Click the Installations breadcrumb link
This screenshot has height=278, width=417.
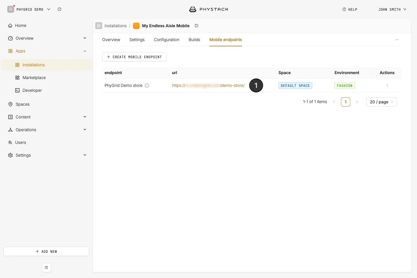pyautogui.click(x=116, y=26)
